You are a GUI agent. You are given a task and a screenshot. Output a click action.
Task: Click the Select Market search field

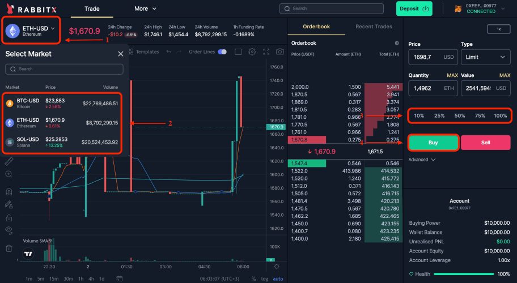coord(64,69)
